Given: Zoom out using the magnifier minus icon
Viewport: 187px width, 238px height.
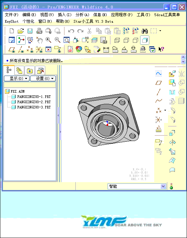Looking at the screenshot, I should click(x=58, y=40).
